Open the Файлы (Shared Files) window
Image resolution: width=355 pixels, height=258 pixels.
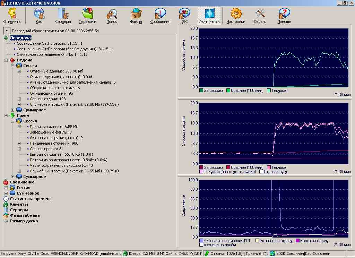coord(136,16)
